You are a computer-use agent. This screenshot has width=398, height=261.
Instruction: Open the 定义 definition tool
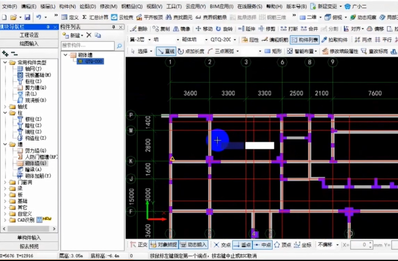(x=70, y=17)
